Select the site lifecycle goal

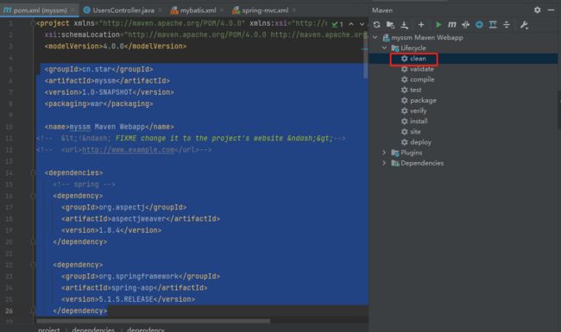[415, 132]
